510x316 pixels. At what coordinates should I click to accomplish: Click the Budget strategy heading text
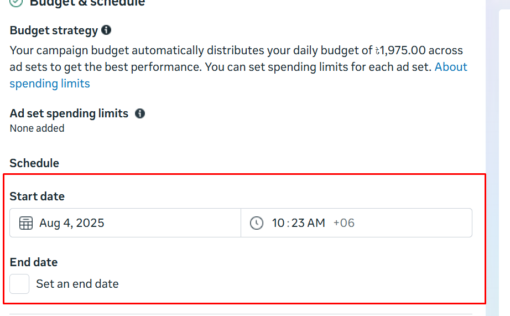(54, 30)
